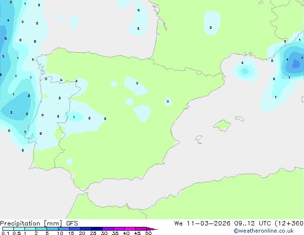The image size is (304, 235).
Task: Click the "0.1" legend scale label
Action: 5,233
